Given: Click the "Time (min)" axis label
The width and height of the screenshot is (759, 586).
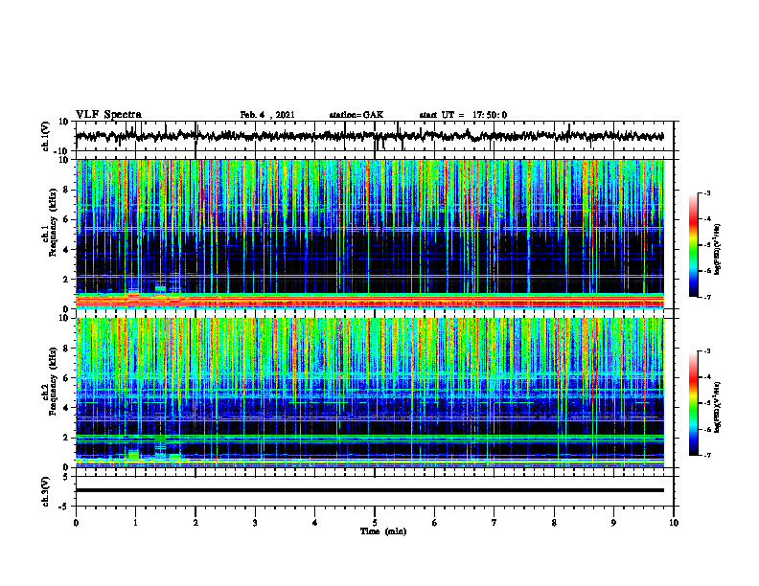Looking at the screenshot, I should [383, 531].
